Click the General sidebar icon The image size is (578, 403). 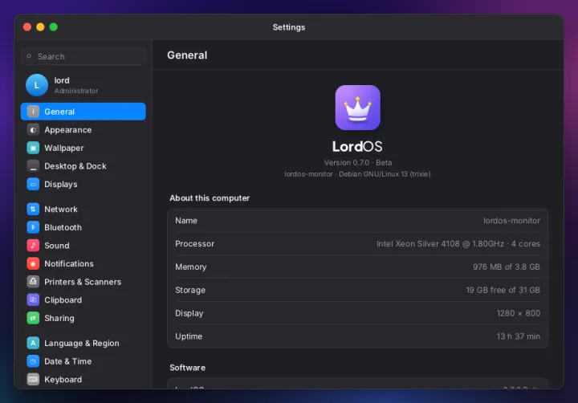click(33, 112)
